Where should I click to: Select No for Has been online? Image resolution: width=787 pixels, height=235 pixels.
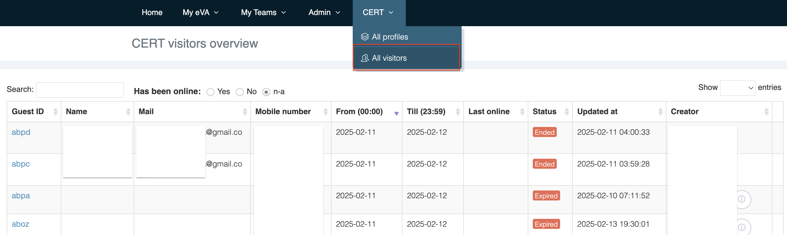(240, 92)
